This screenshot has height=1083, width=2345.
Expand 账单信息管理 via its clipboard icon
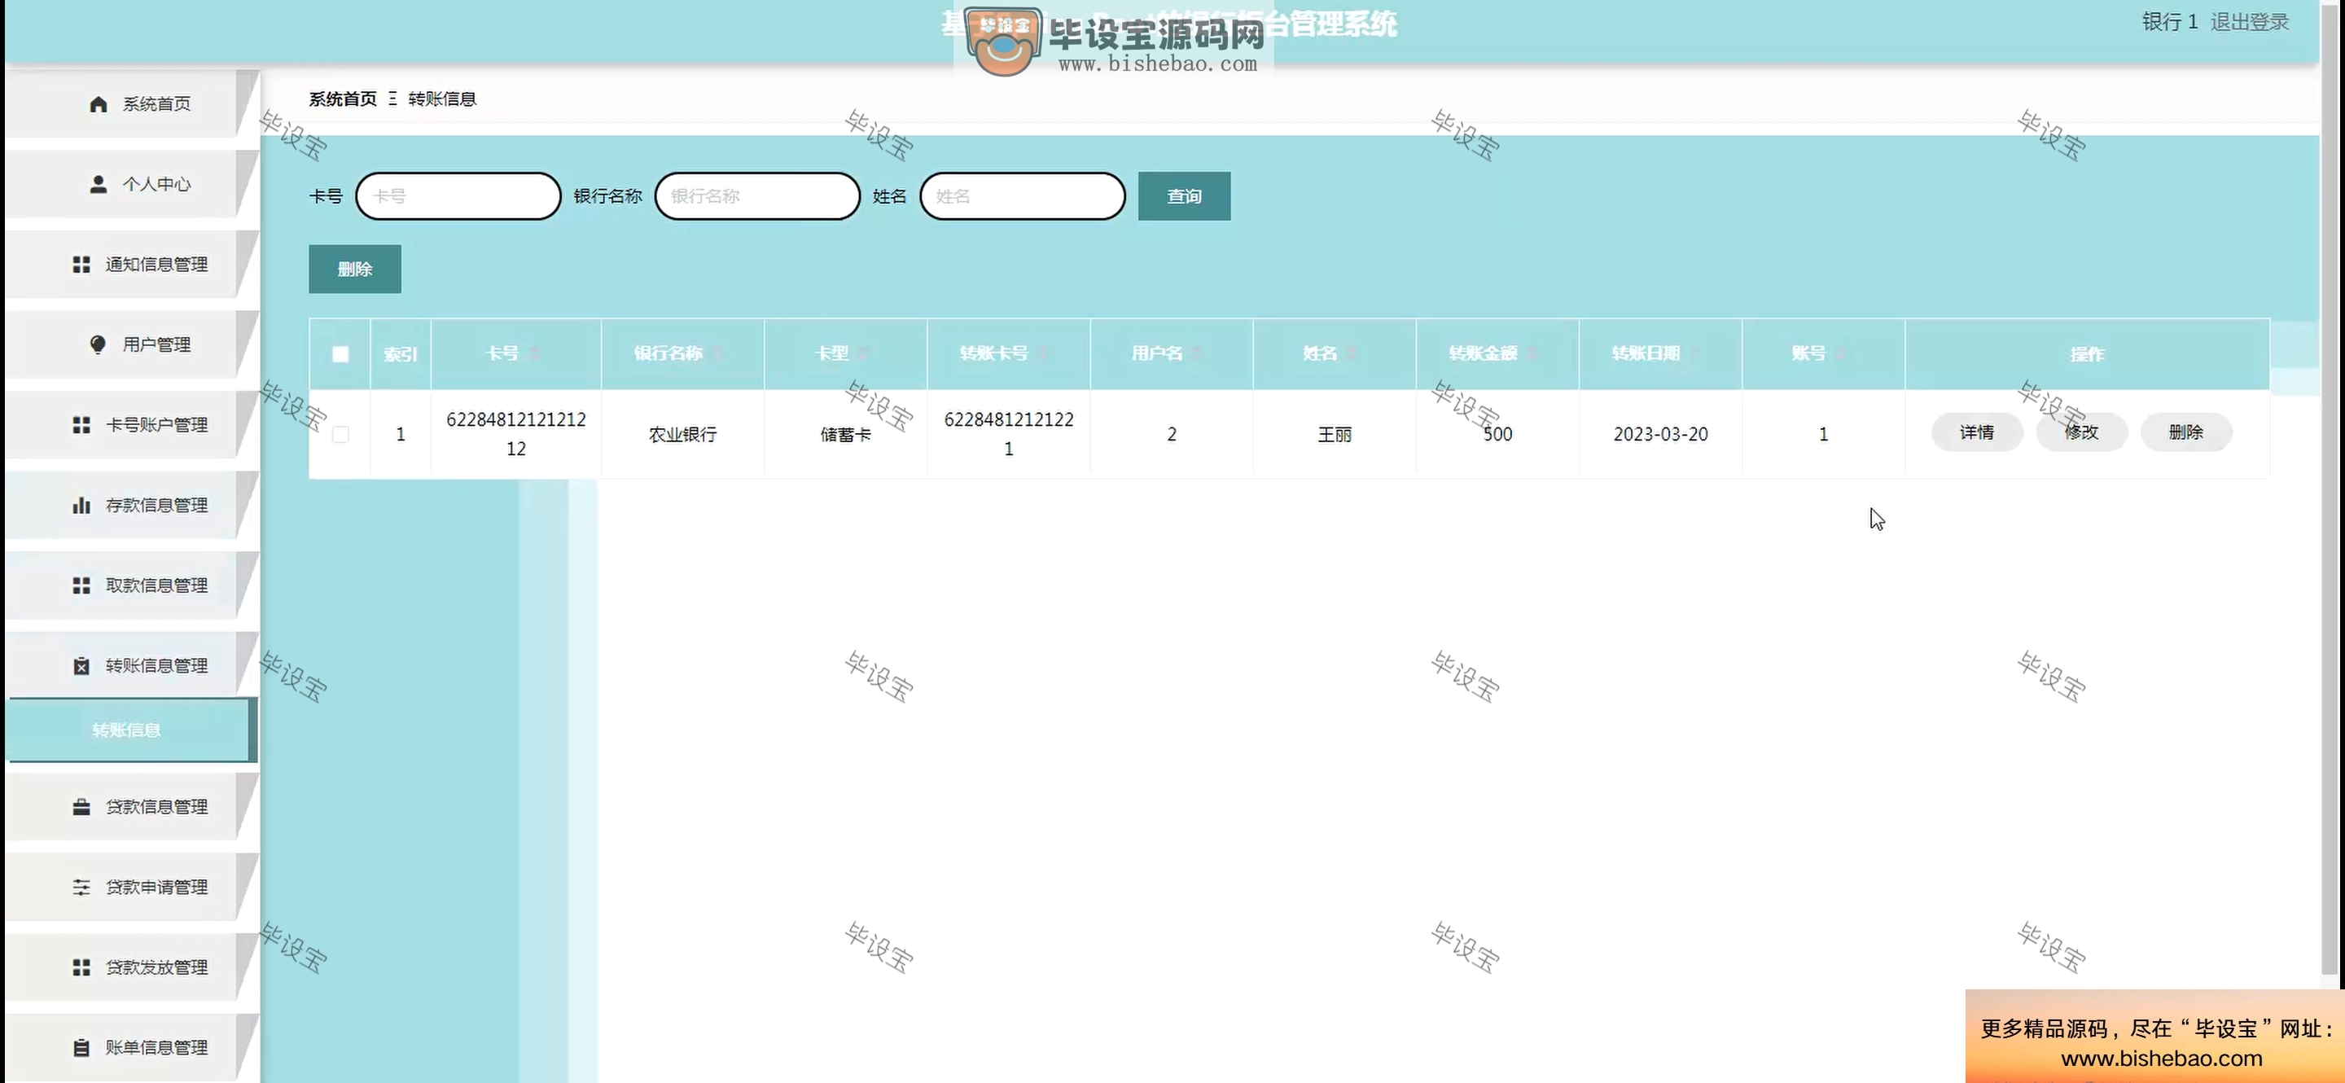[81, 1047]
